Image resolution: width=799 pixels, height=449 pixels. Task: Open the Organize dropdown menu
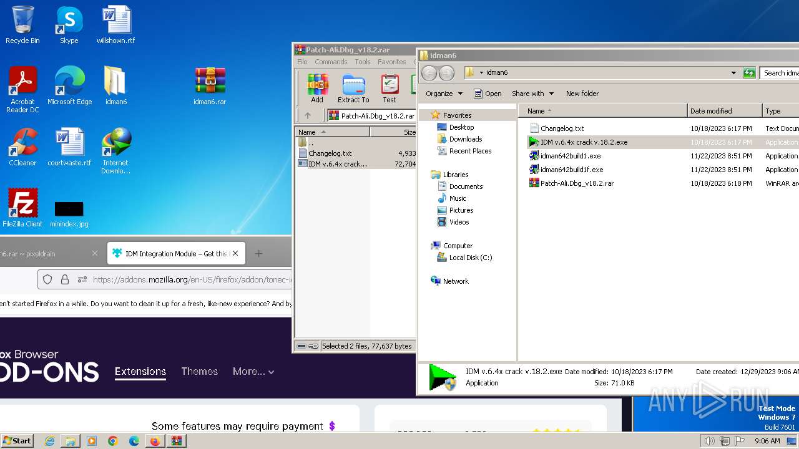[x=444, y=94]
